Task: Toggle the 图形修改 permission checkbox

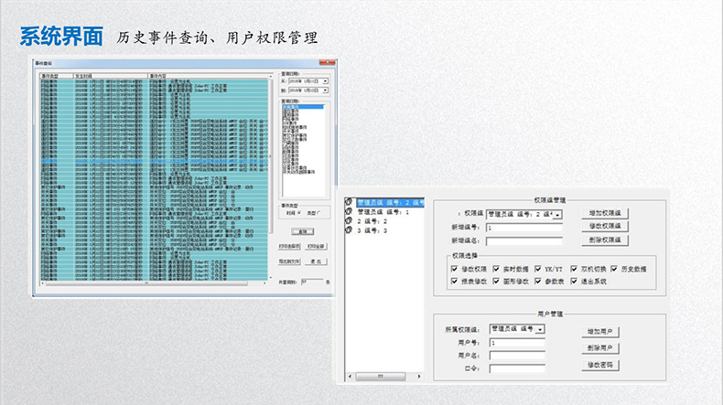Action: [496, 281]
